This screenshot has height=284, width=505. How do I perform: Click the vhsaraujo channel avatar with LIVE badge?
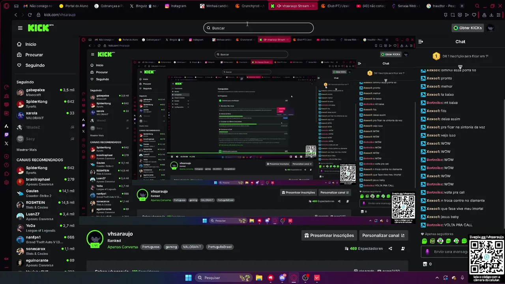(95, 239)
